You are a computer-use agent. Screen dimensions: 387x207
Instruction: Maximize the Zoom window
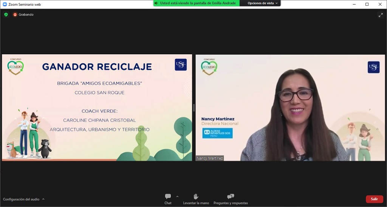pyautogui.click(x=367, y=4)
